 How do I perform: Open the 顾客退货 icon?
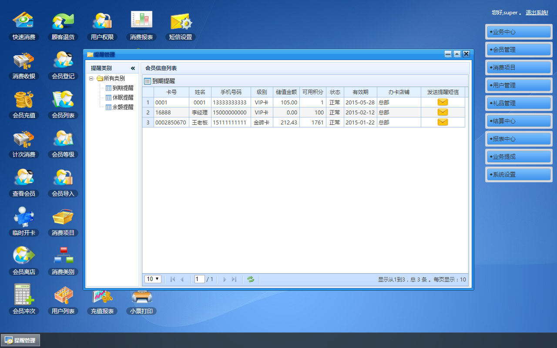click(x=63, y=26)
